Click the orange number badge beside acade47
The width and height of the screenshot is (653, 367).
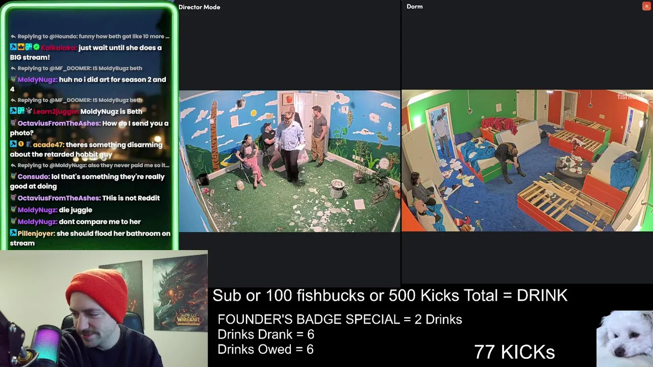[x=21, y=144]
